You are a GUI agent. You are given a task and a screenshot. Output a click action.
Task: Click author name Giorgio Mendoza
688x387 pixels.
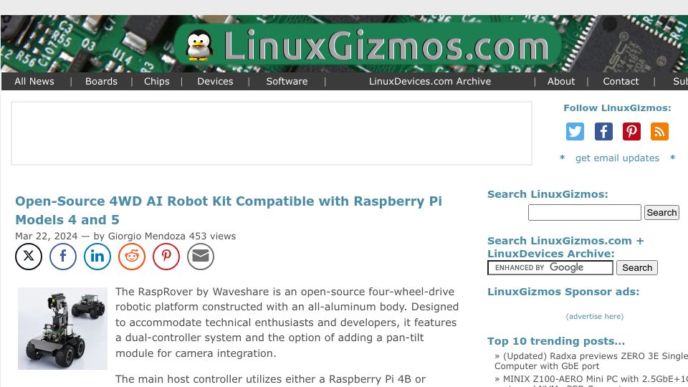(146, 236)
